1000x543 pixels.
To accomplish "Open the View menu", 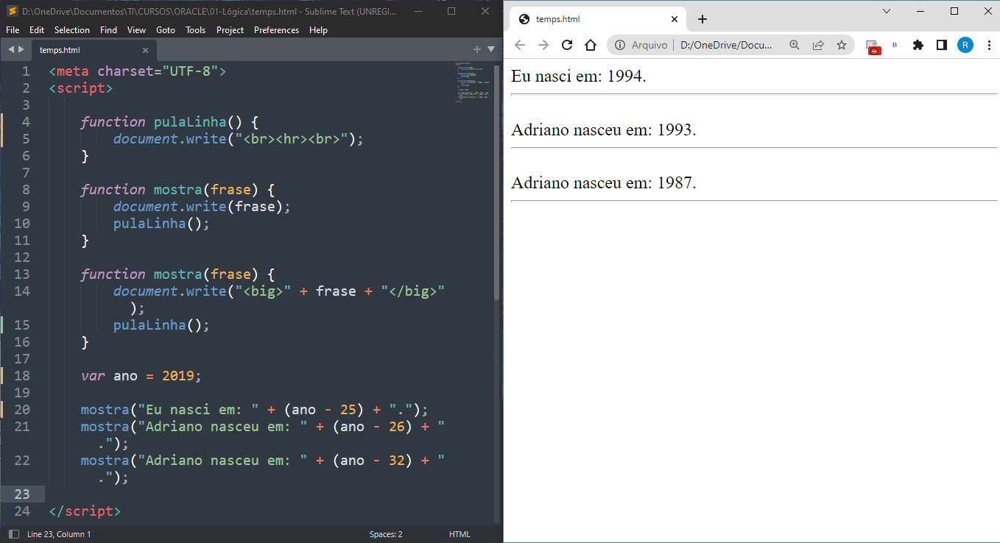I will (x=136, y=30).
